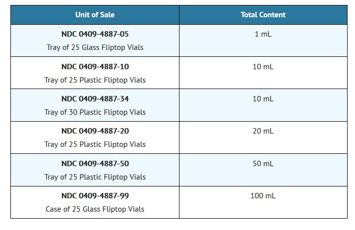Click the 1 mL content cell
Viewport: 355px width, 230px height.
[x=263, y=34]
